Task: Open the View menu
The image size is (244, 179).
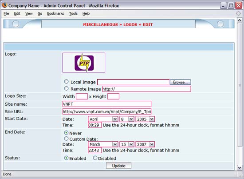Action: click(29, 14)
